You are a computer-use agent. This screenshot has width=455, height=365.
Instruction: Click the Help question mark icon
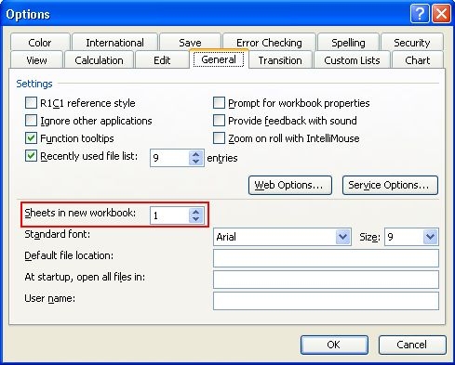pos(420,14)
